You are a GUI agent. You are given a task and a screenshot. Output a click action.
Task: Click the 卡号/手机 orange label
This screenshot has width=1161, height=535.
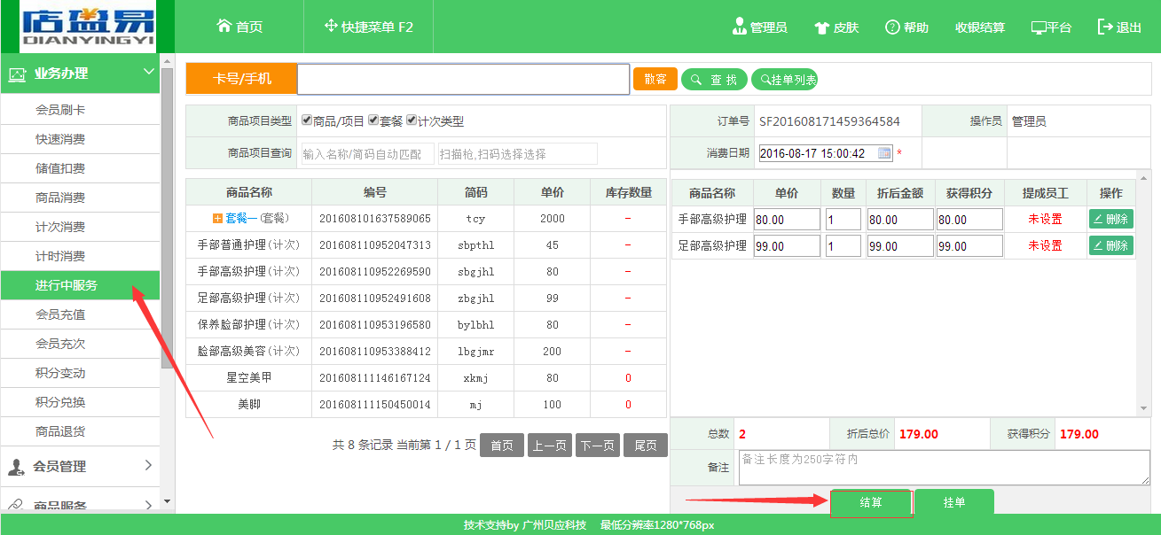pyautogui.click(x=241, y=79)
